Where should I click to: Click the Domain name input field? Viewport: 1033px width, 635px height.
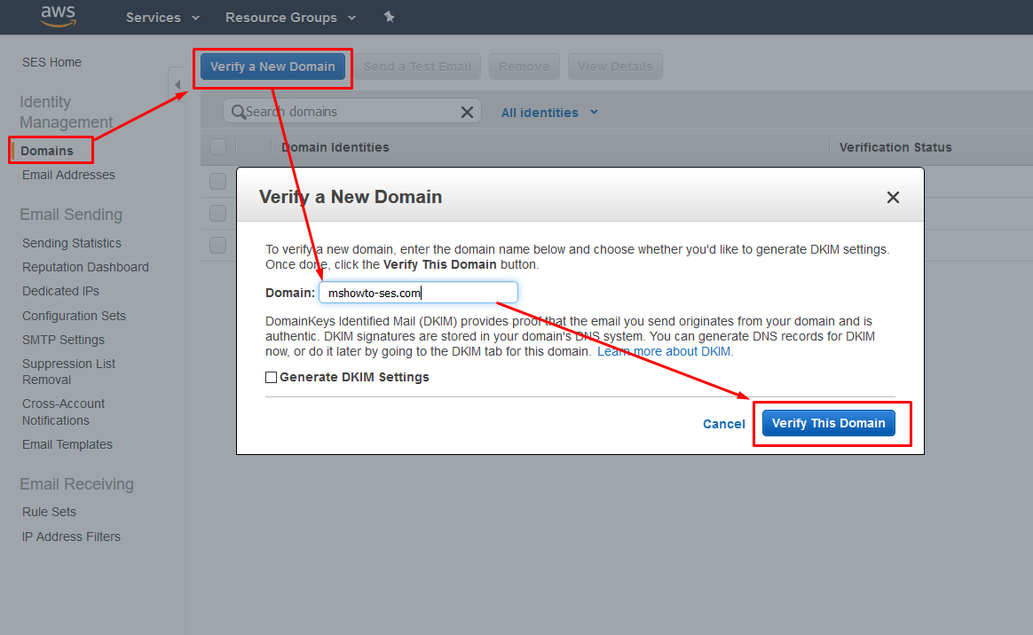tap(417, 293)
